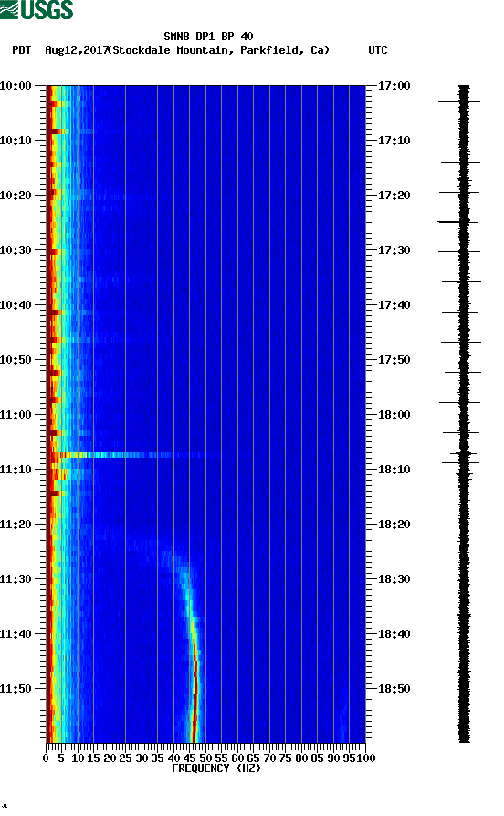The width and height of the screenshot is (504, 816).
Task: Click the 17:10 UTC time label
Action: click(394, 141)
